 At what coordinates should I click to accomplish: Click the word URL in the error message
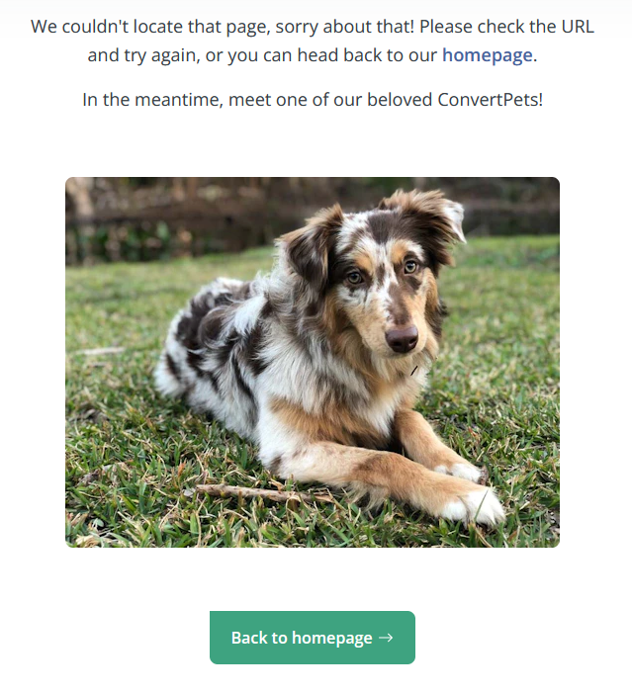[578, 27]
